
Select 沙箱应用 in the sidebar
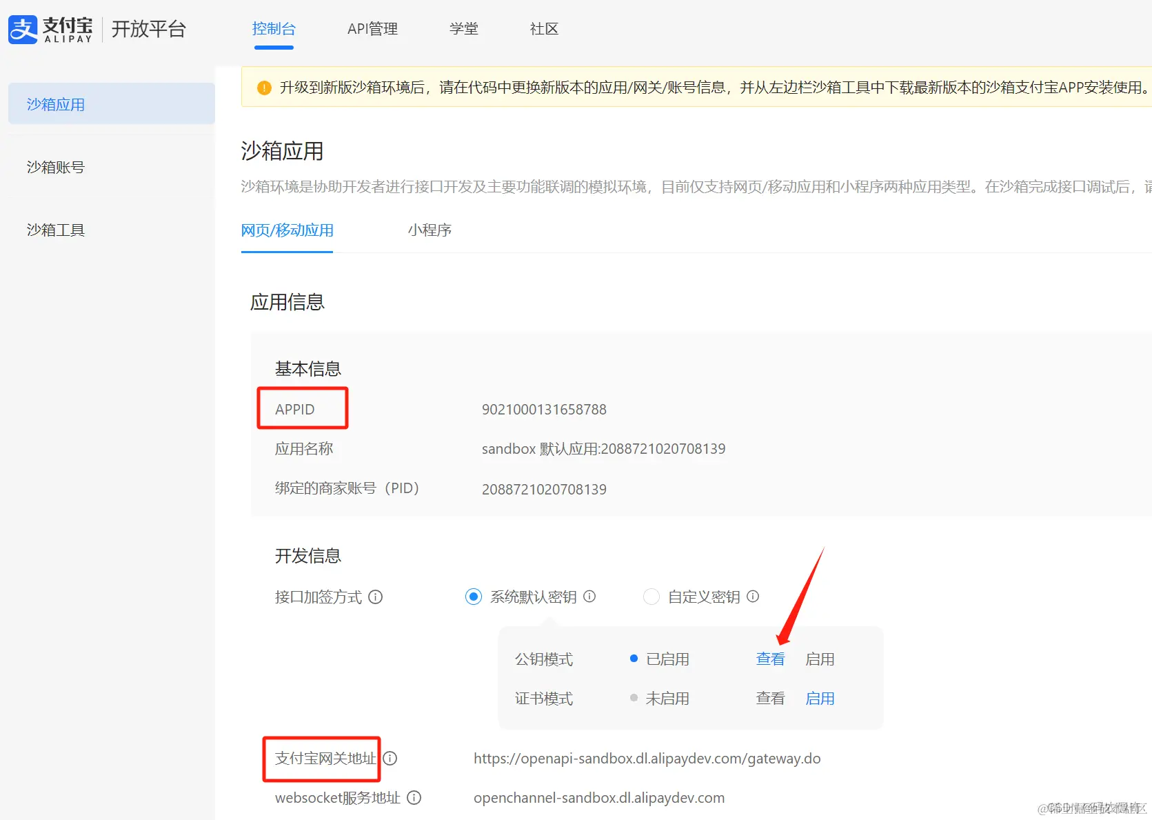pyautogui.click(x=112, y=104)
